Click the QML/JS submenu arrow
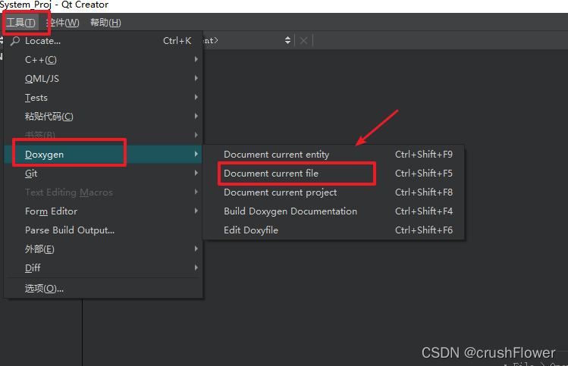The image size is (568, 366). point(196,78)
